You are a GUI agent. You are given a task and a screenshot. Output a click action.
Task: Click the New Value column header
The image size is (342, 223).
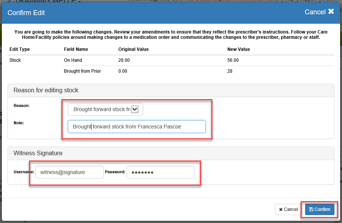[x=238, y=49]
